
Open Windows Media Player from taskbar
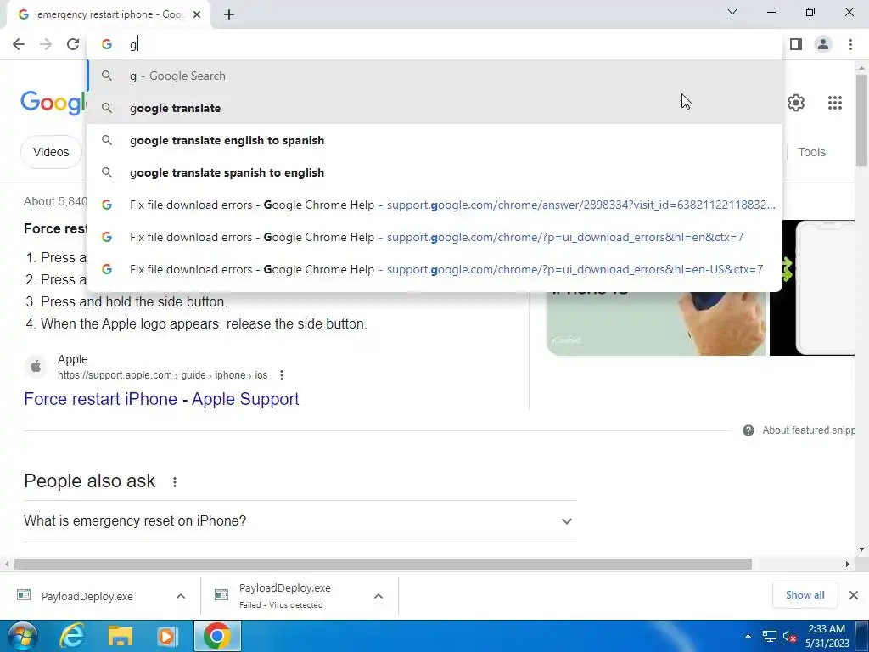166,636
